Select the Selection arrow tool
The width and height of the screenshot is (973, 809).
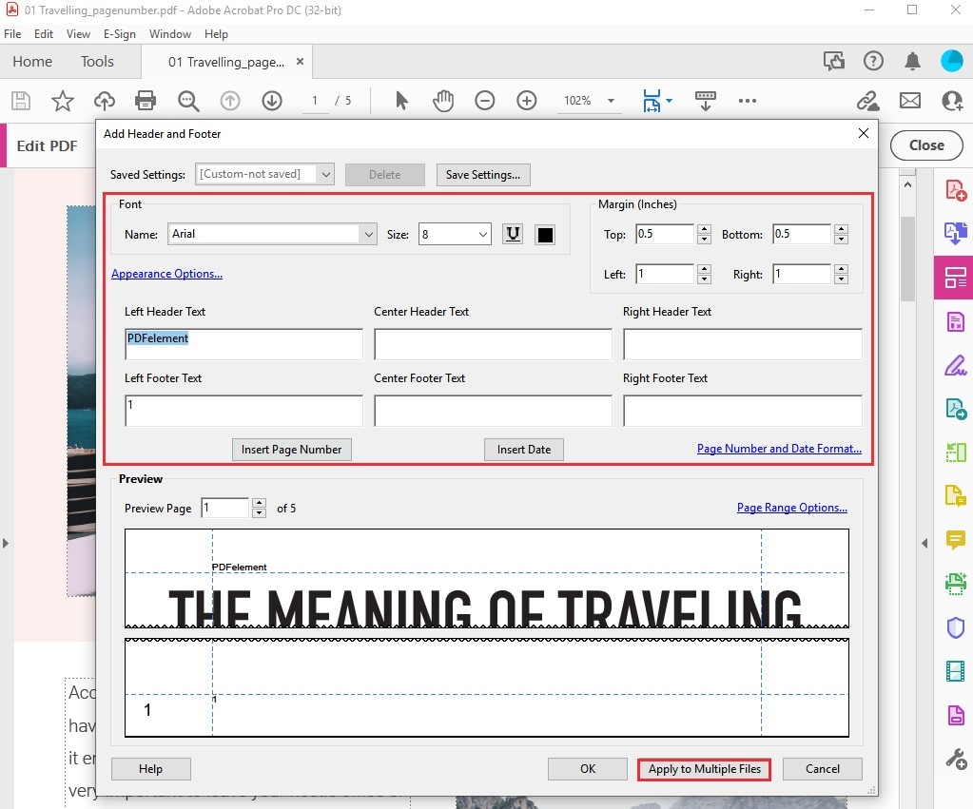tap(402, 100)
